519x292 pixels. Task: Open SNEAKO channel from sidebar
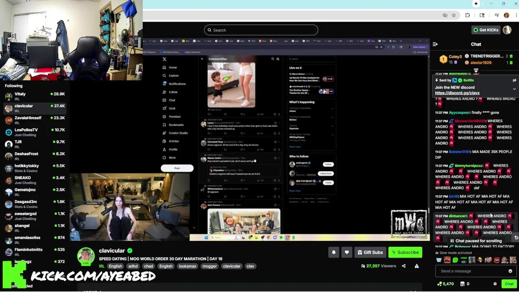click(x=35, y=180)
